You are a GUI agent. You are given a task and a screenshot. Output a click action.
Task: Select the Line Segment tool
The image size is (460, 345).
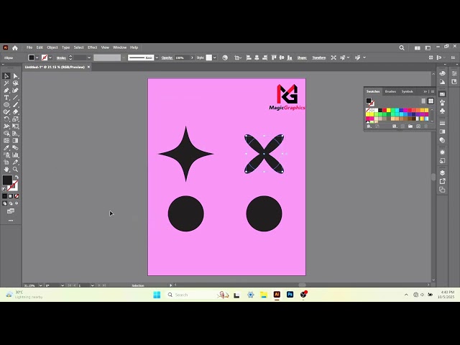[x=16, y=98]
